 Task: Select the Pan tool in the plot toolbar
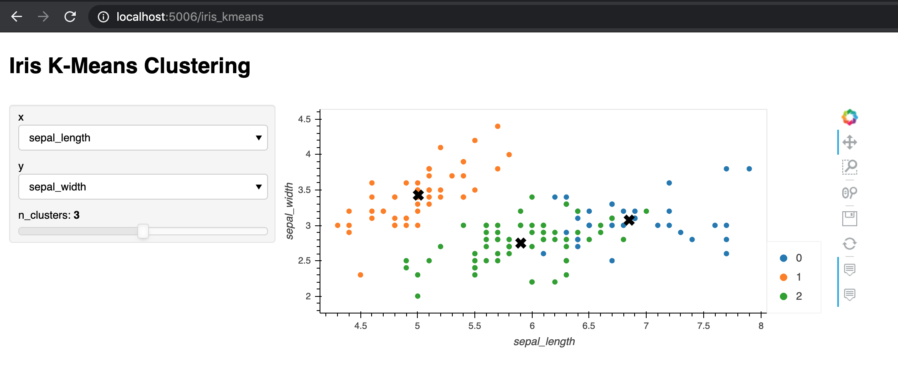(x=850, y=141)
